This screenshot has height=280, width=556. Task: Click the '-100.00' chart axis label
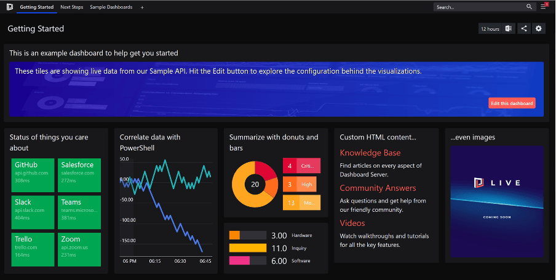[x=128, y=220]
